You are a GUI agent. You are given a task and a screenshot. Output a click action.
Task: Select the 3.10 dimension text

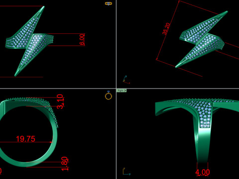pos(60,101)
